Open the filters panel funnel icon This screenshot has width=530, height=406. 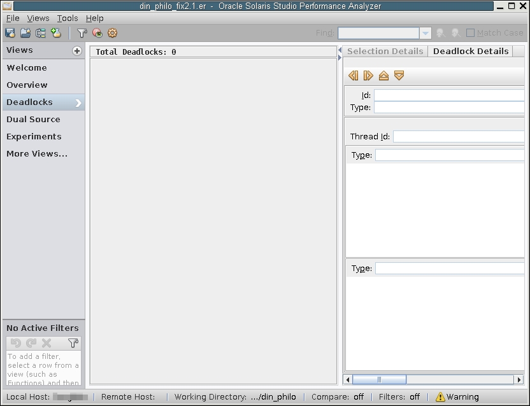tap(73, 343)
